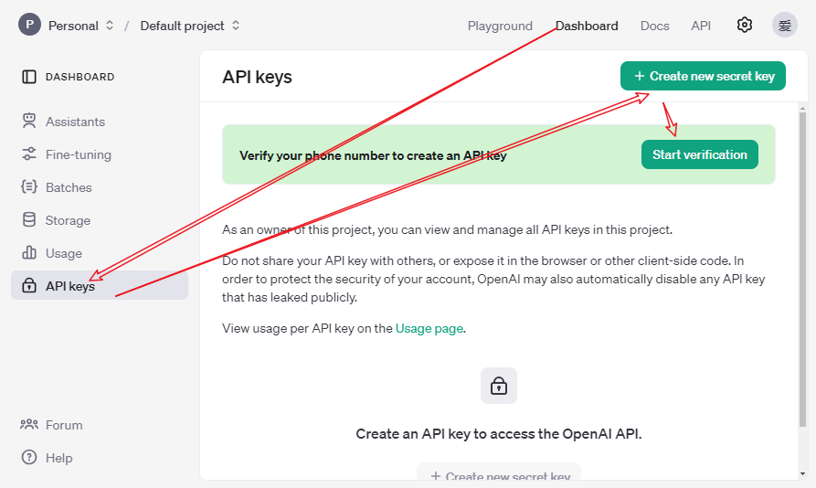This screenshot has height=488, width=816.
Task: Expand the Default project selector chevron
Action: [x=236, y=25]
